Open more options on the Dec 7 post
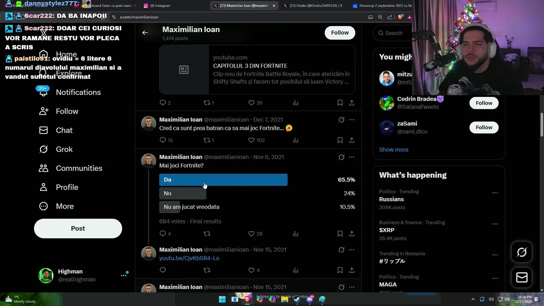This screenshot has width=544, height=306. (351, 120)
